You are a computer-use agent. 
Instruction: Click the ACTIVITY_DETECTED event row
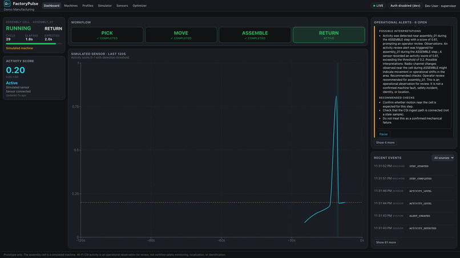pyautogui.click(x=414, y=228)
